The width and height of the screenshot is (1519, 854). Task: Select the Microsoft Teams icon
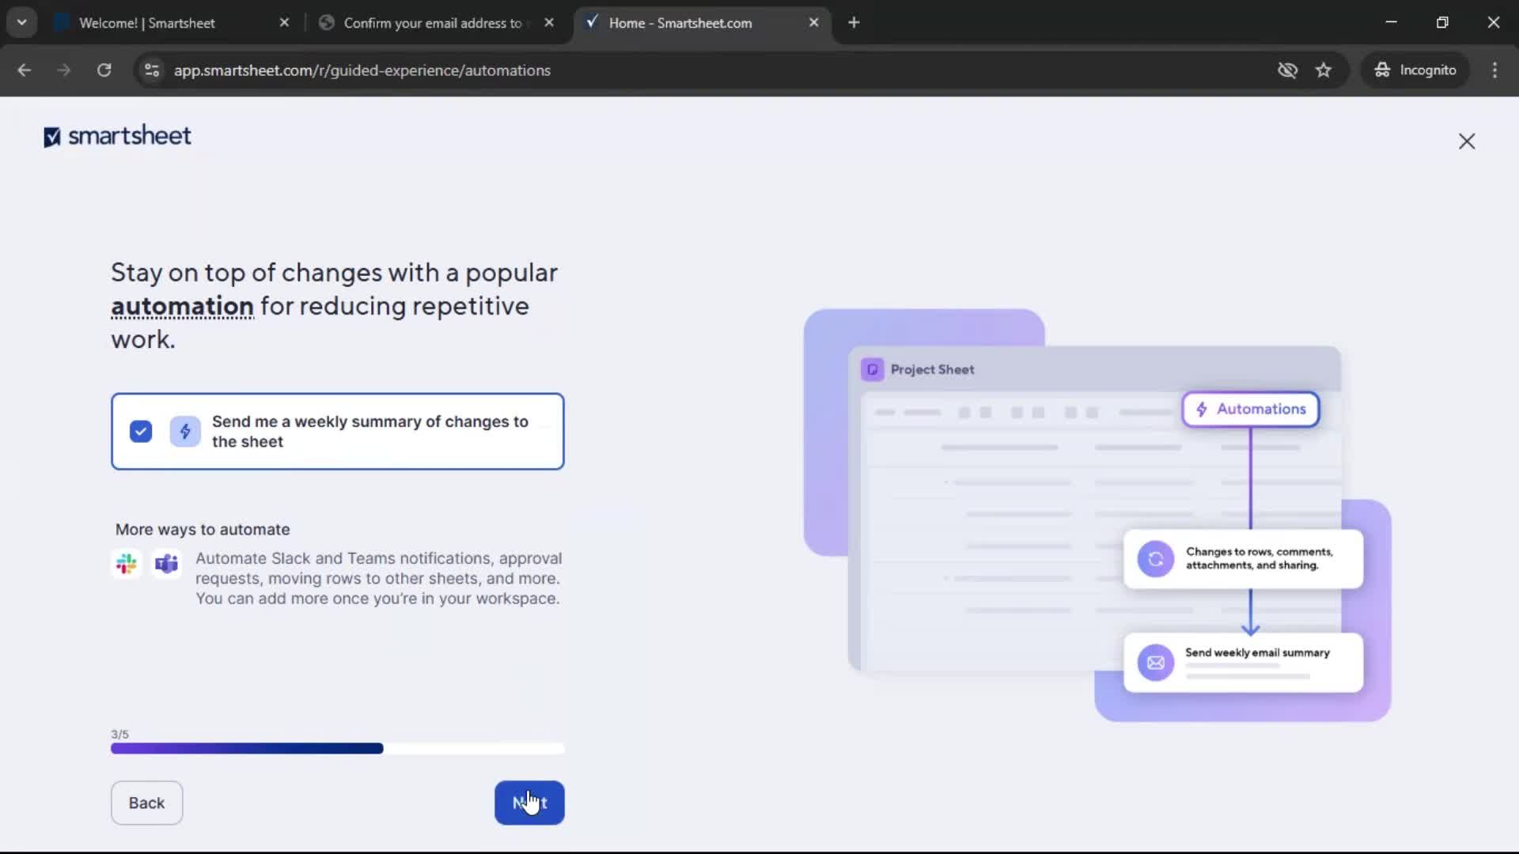[x=165, y=564]
